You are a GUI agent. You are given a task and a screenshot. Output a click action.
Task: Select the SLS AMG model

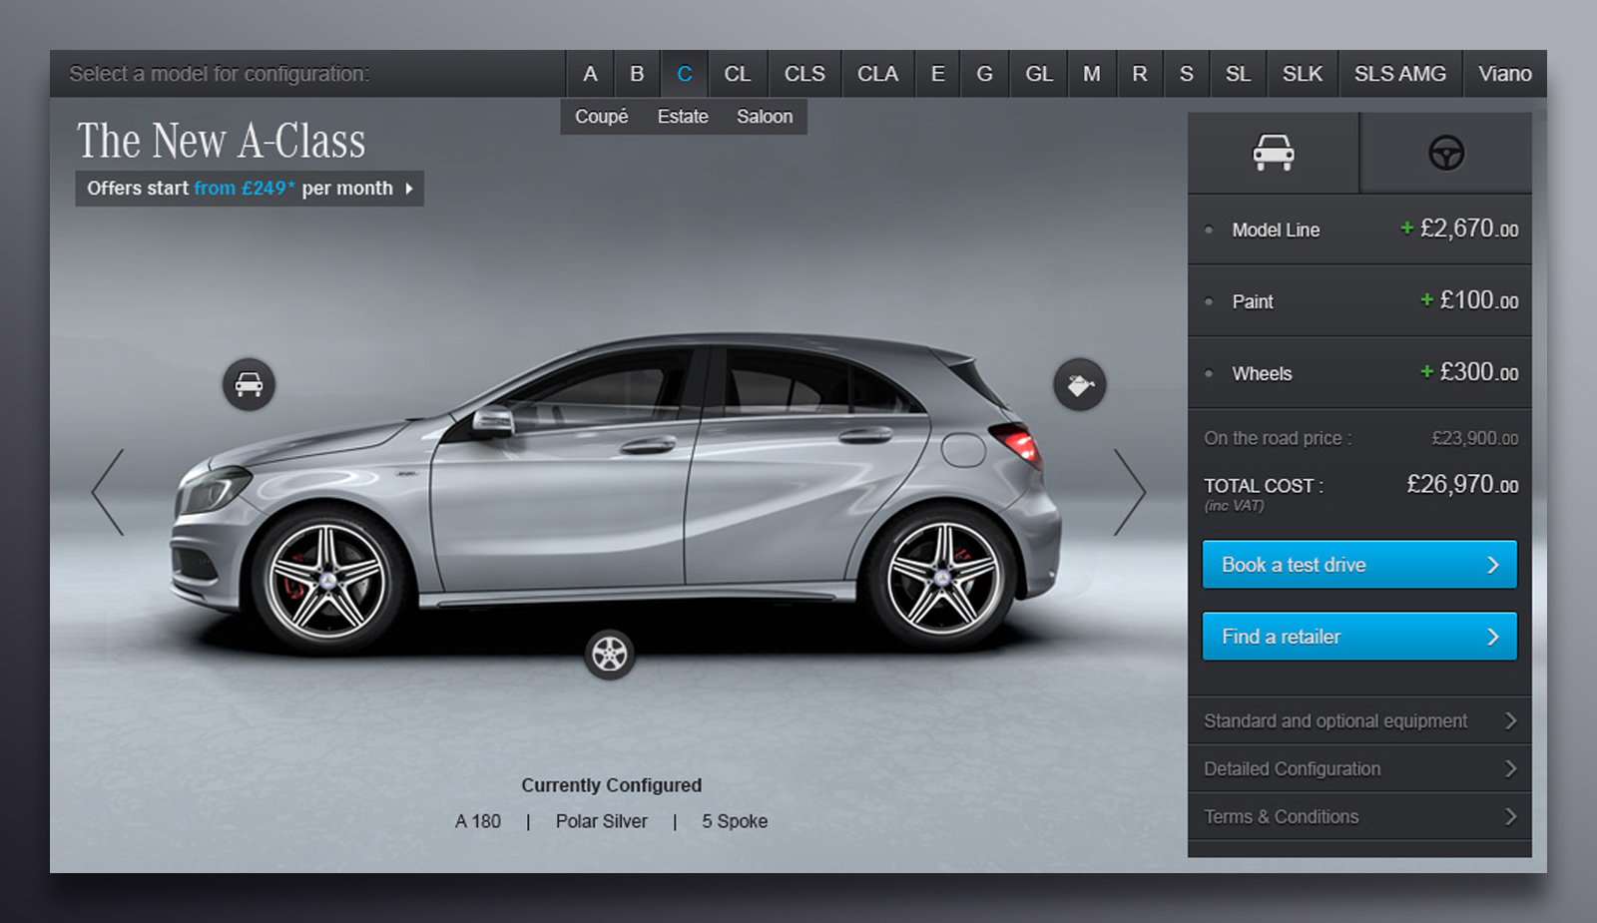pos(1400,74)
